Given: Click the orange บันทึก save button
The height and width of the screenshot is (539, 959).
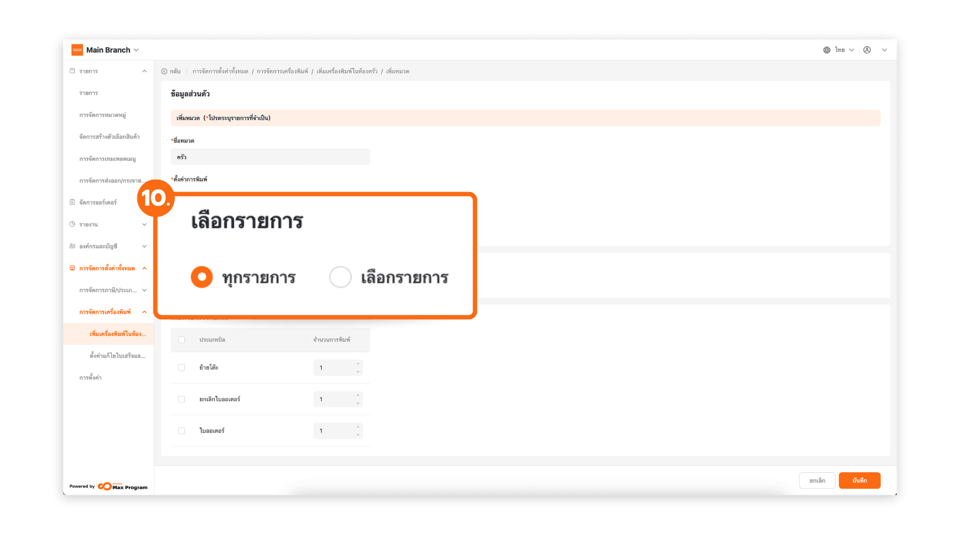Looking at the screenshot, I should pos(859,481).
